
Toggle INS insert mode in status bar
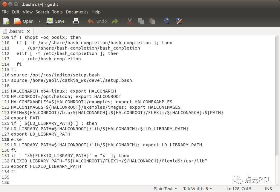pyautogui.click(x=268, y=188)
